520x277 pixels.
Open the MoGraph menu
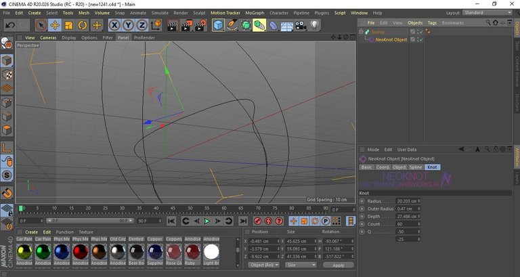tap(255, 13)
